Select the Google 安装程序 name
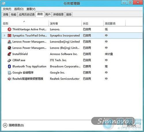Viewport: 144px width, 132px height. click(x=23, y=73)
